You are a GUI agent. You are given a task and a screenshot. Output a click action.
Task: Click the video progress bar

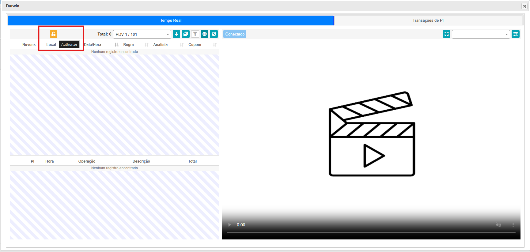pyautogui.click(x=371, y=233)
